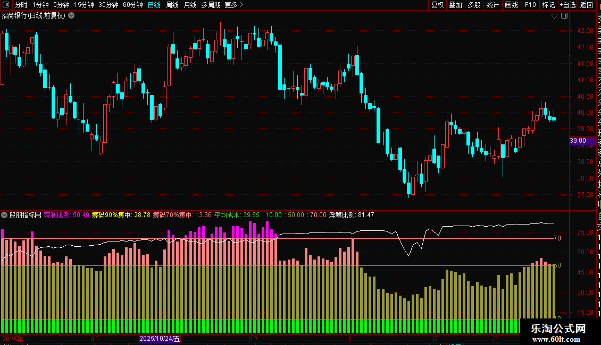Toggle the left panel icon in top bar
The width and height of the screenshot is (601, 345).
[x=6, y=5]
